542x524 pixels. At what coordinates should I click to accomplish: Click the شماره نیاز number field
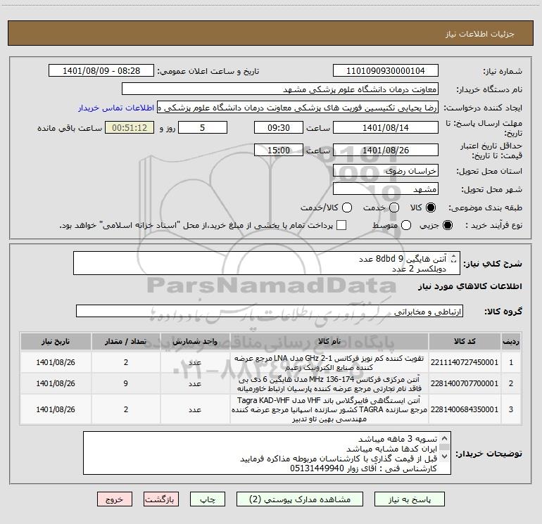[x=386, y=70]
